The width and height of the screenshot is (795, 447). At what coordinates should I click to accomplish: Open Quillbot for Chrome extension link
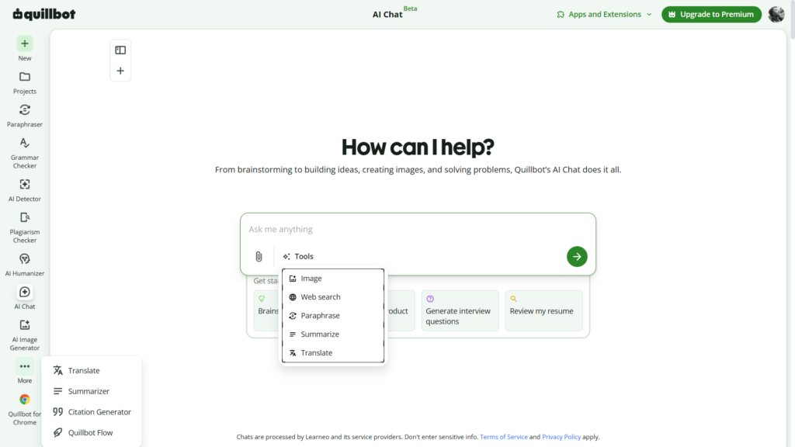24,409
